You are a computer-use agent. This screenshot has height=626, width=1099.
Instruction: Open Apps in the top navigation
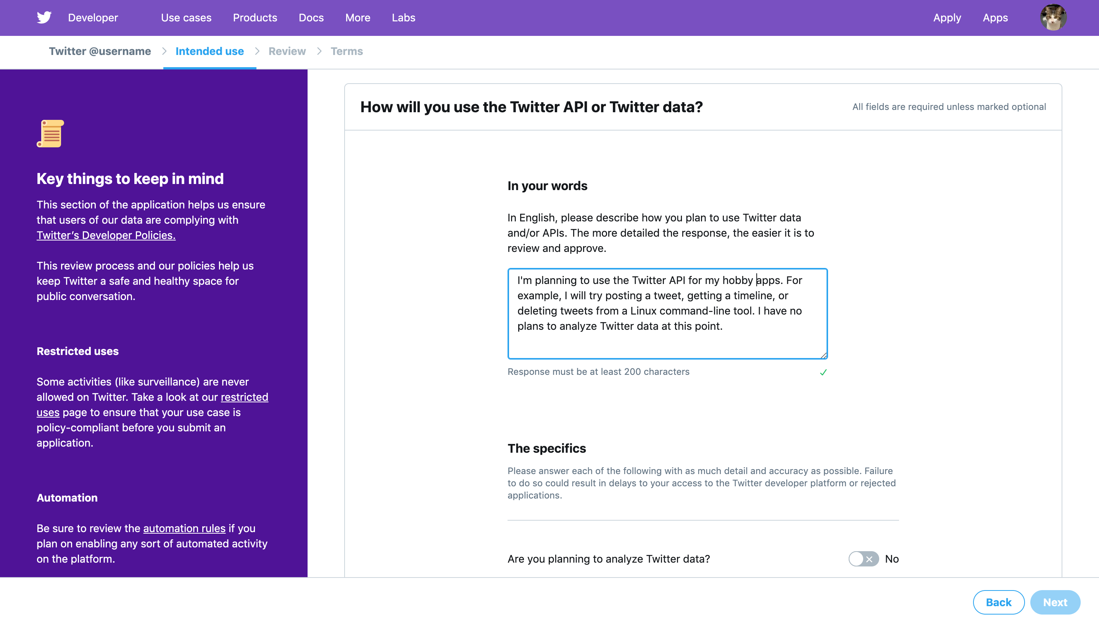tap(995, 18)
